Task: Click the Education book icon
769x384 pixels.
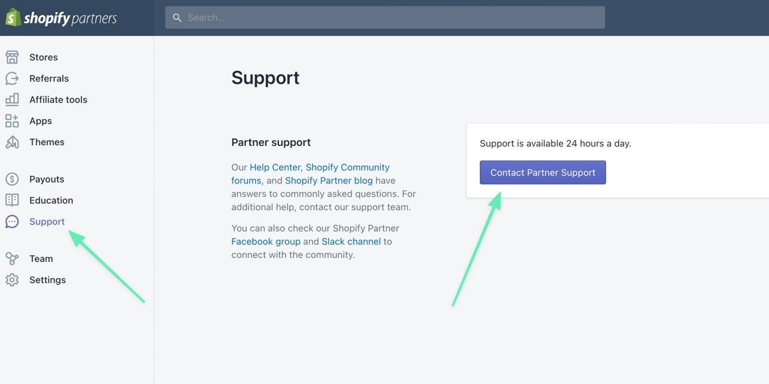Action: pyautogui.click(x=12, y=200)
